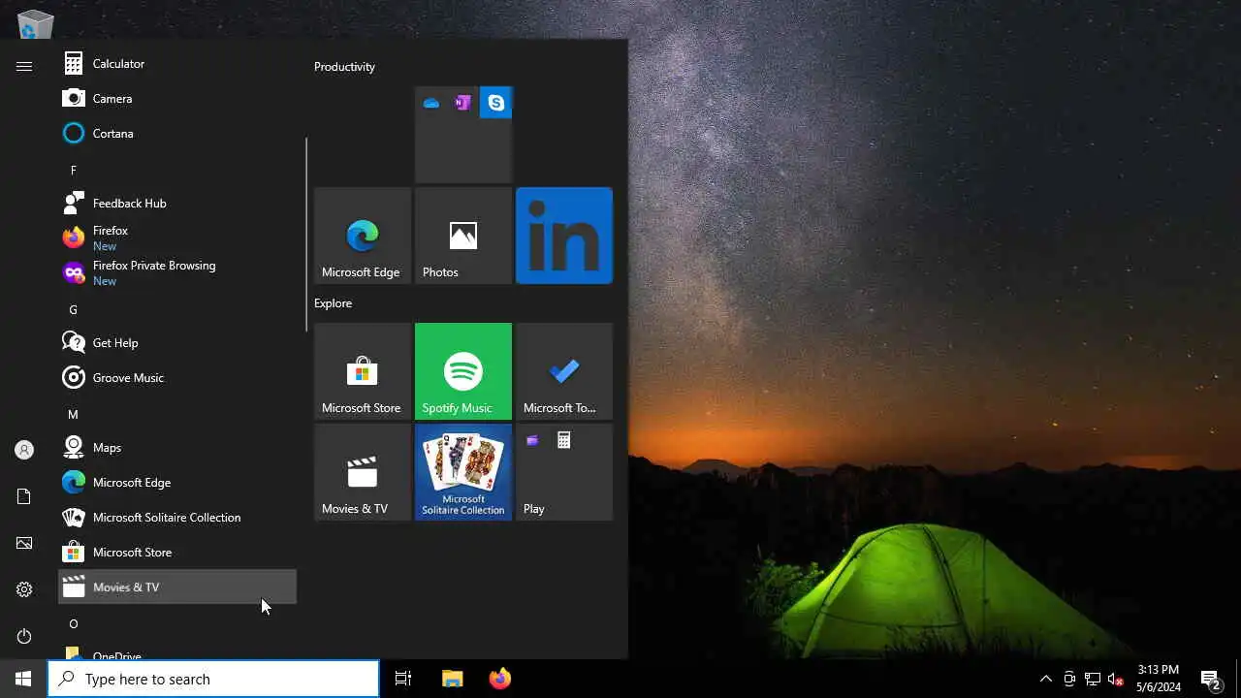Click the user account icon

(x=24, y=450)
